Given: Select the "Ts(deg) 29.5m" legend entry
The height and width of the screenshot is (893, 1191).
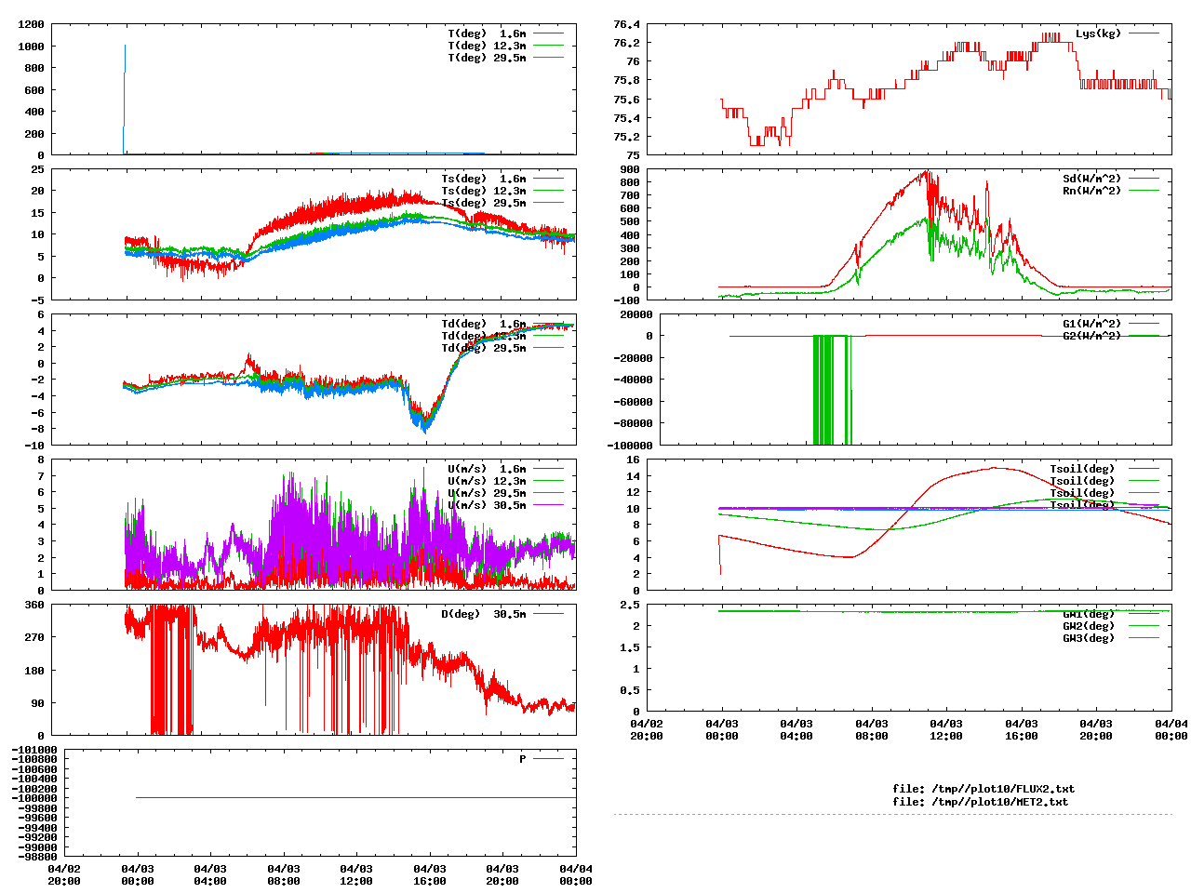Looking at the screenshot, I should (x=484, y=203).
